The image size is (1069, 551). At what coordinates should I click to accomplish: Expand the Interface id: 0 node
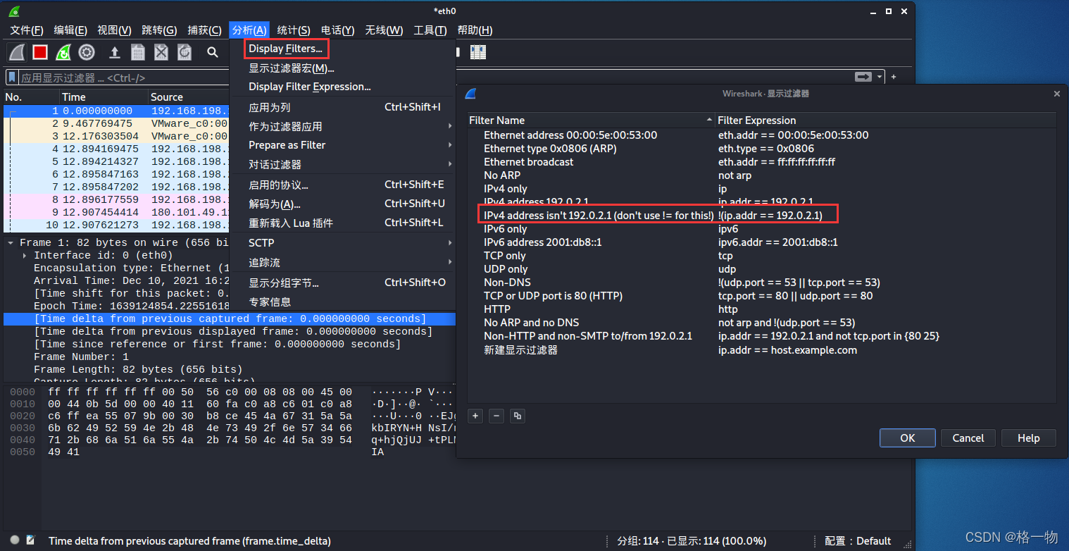click(26, 255)
